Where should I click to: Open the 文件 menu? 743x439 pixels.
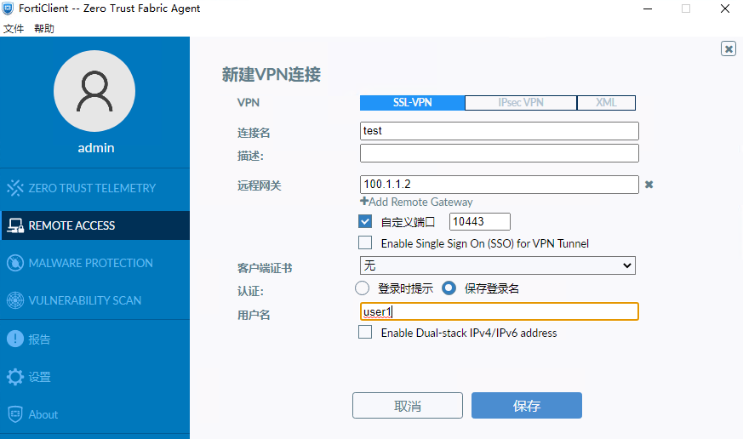[x=14, y=28]
